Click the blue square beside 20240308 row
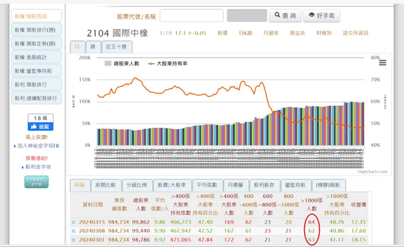The height and width of the screenshot is (247, 404). (x=74, y=231)
